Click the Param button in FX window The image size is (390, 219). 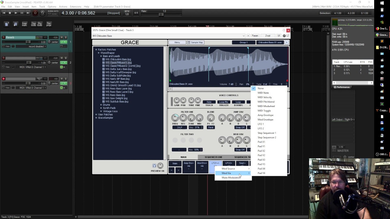pos(255,36)
